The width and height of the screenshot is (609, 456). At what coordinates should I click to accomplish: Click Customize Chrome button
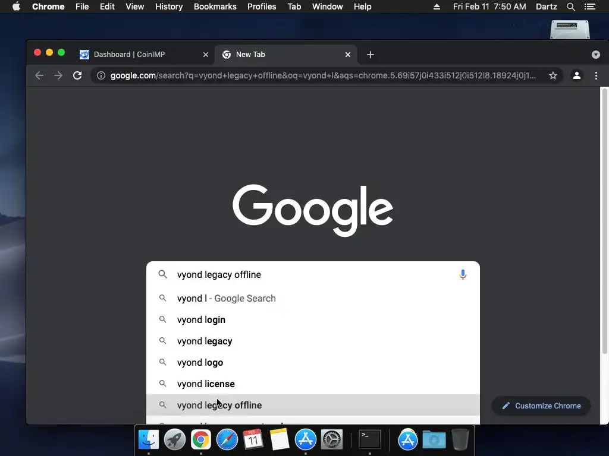(541, 406)
